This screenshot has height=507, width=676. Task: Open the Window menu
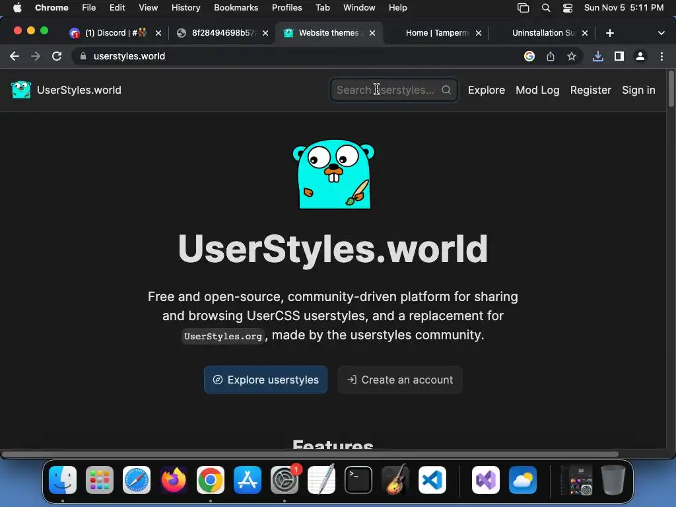(x=359, y=8)
